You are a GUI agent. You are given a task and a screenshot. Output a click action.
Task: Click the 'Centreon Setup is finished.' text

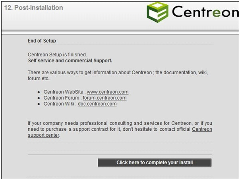(x=57, y=55)
